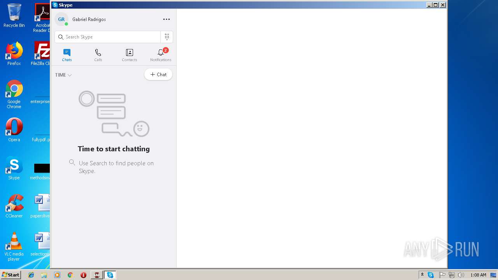This screenshot has width=498, height=280.
Task: Open Chrome from the taskbar
Action: click(x=70, y=275)
